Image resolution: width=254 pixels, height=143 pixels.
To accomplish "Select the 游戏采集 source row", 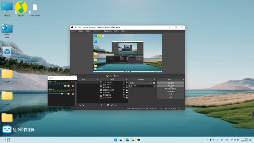I will (x=114, y=92).
